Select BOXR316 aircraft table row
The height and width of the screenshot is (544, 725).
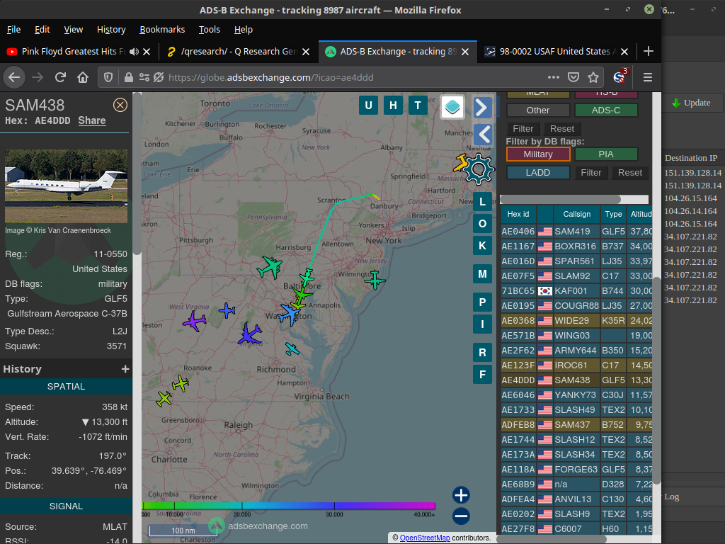pos(576,246)
